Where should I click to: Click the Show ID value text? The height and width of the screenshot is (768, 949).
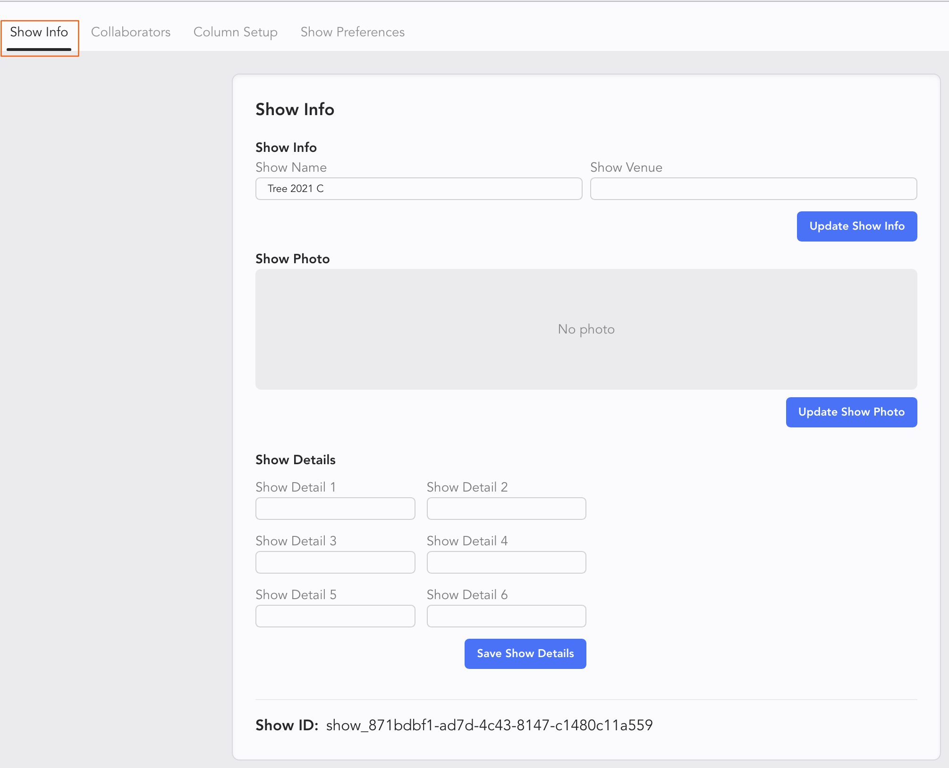point(489,725)
